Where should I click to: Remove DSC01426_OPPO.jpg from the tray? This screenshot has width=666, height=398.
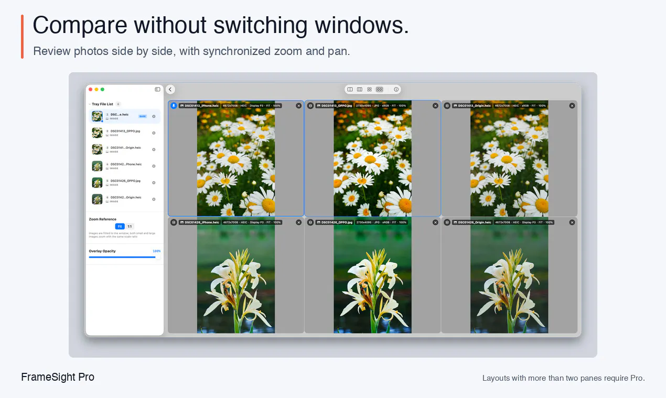(x=154, y=183)
